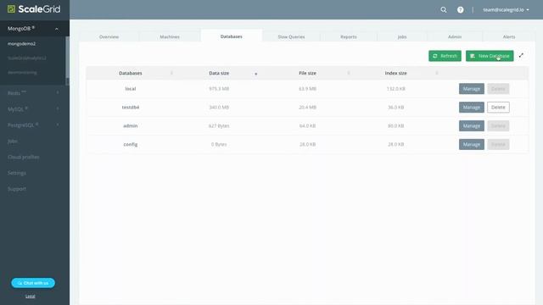Viewport: 543px width, 305px height.
Task: Go to the Jobs tab
Action: [401, 36]
